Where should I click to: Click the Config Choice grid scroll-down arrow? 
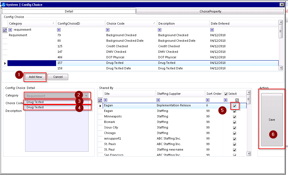coord(281,68)
